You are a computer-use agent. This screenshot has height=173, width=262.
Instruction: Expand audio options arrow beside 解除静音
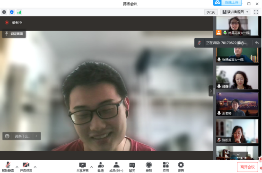17,167
